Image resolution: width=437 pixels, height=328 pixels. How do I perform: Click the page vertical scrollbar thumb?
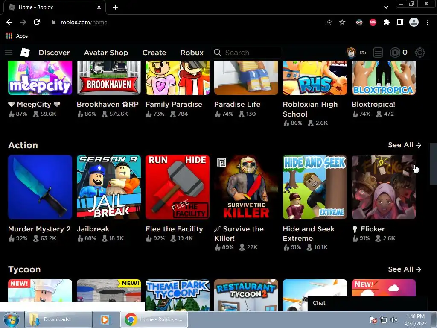click(433, 164)
